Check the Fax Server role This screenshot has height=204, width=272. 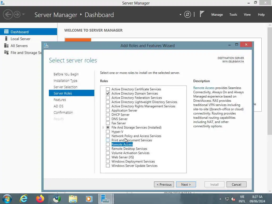pyautogui.click(x=108, y=123)
